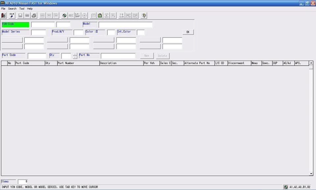Click the green globe toolbar icon
This screenshot has width=316, height=190.
tap(64, 15)
